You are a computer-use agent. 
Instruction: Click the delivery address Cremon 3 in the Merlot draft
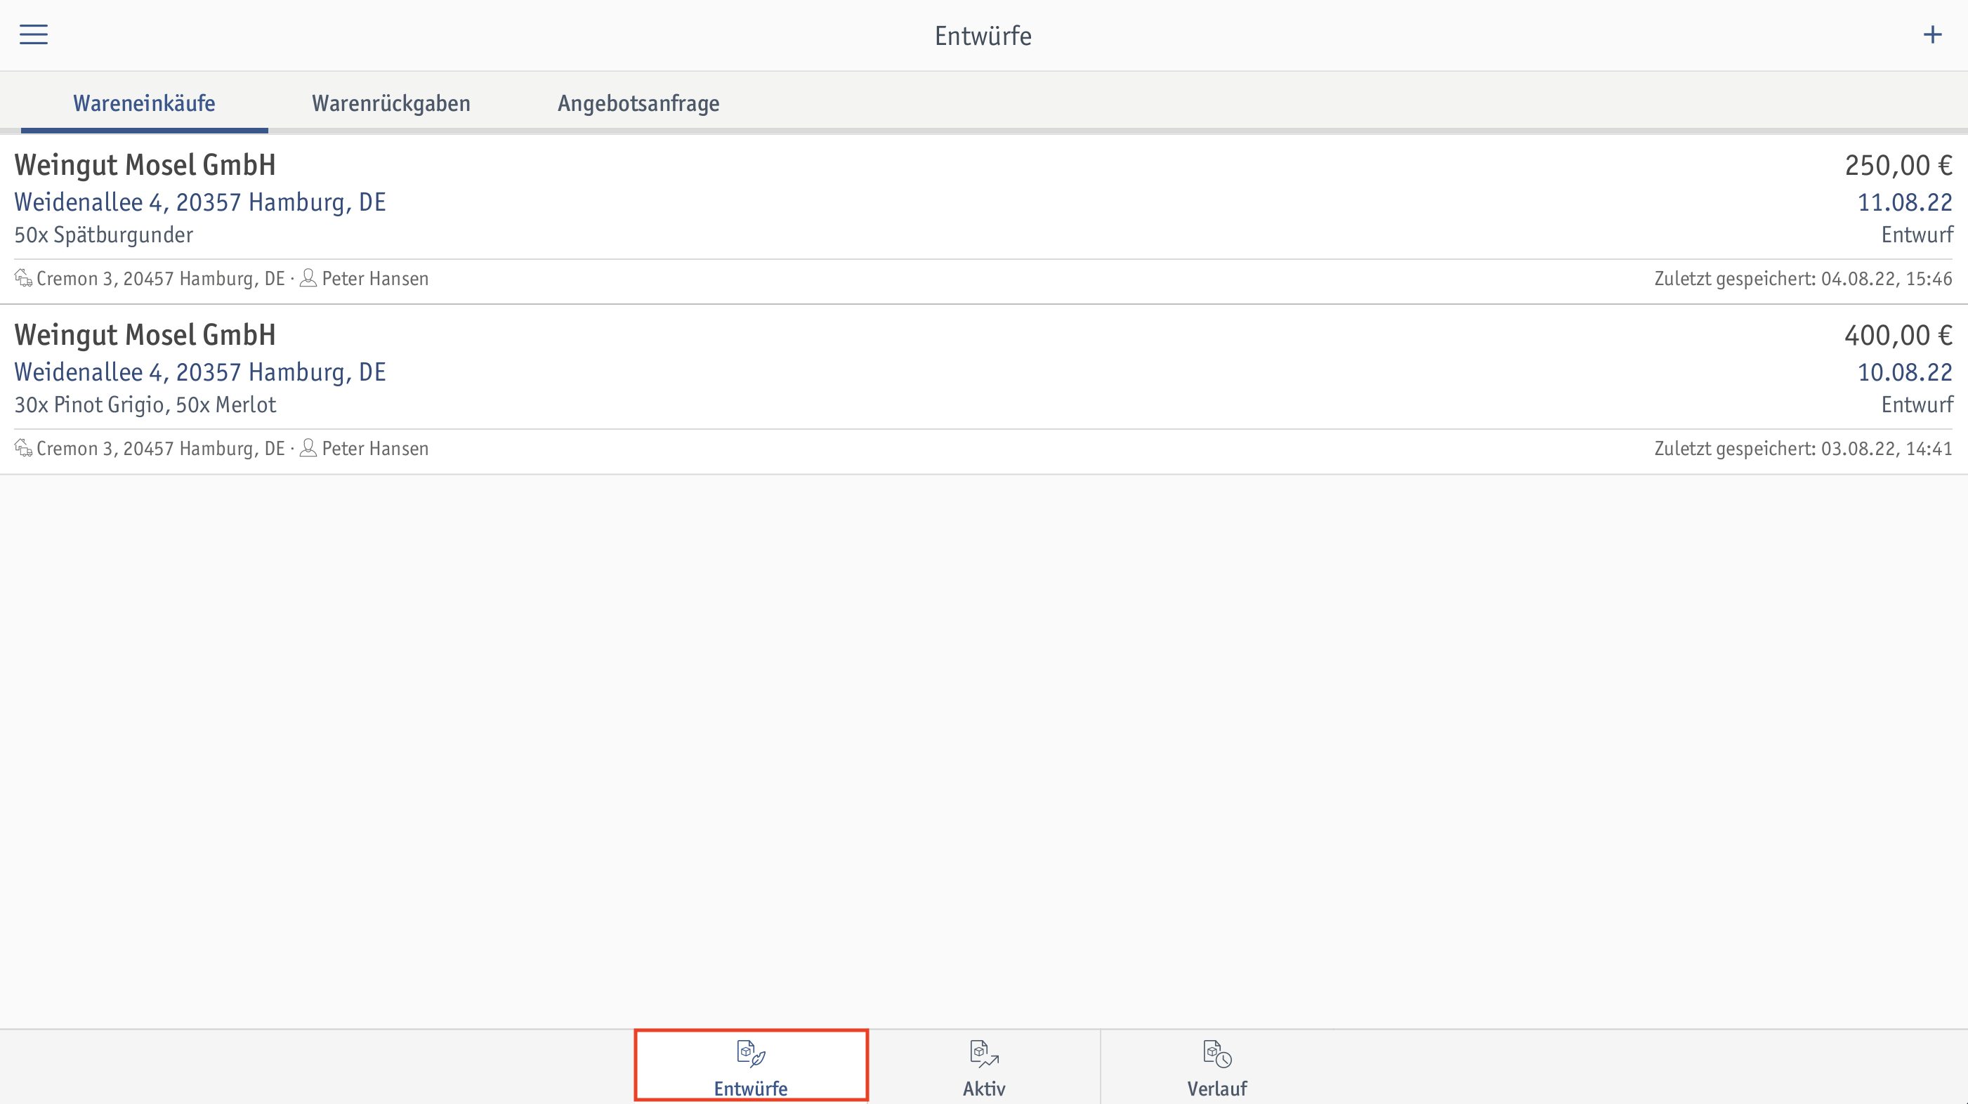[160, 449]
